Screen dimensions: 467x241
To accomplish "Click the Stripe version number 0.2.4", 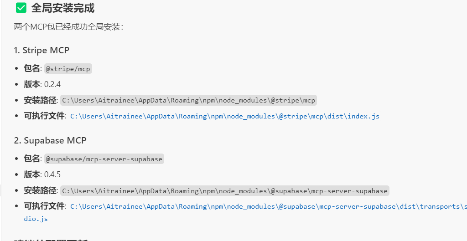I will [x=52, y=84].
